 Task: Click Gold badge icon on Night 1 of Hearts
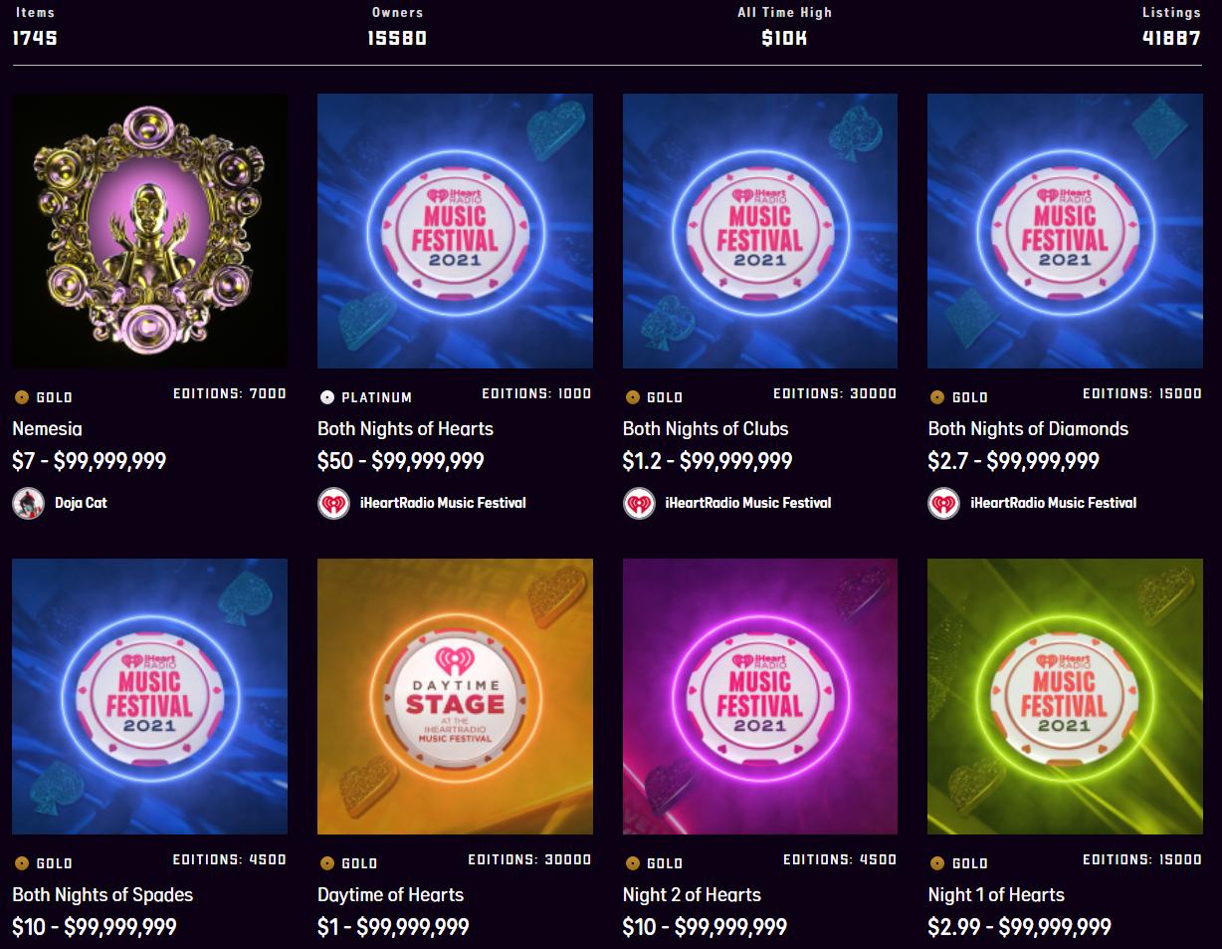click(936, 863)
